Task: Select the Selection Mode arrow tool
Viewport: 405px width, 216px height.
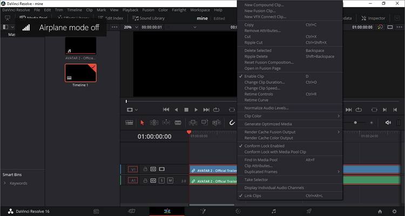Action: point(142,123)
